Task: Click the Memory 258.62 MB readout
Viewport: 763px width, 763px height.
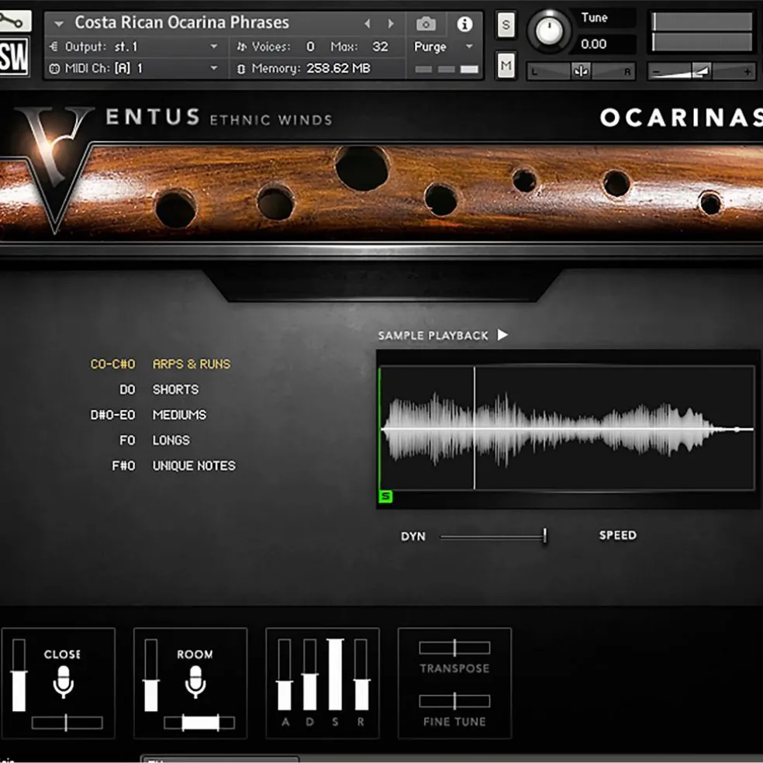Action: click(304, 68)
